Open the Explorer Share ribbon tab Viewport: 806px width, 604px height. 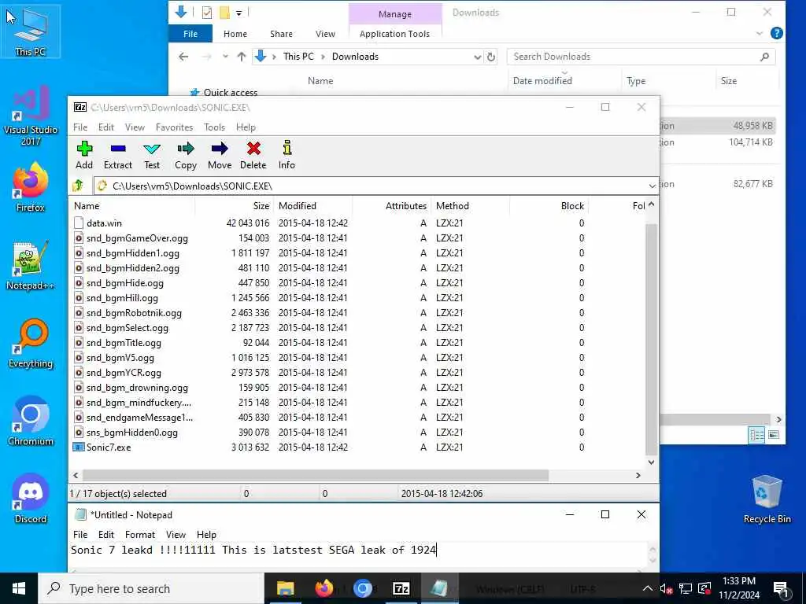click(281, 34)
